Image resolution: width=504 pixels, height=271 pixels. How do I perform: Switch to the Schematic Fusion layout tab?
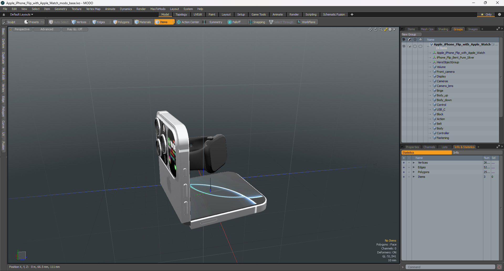pos(334,14)
